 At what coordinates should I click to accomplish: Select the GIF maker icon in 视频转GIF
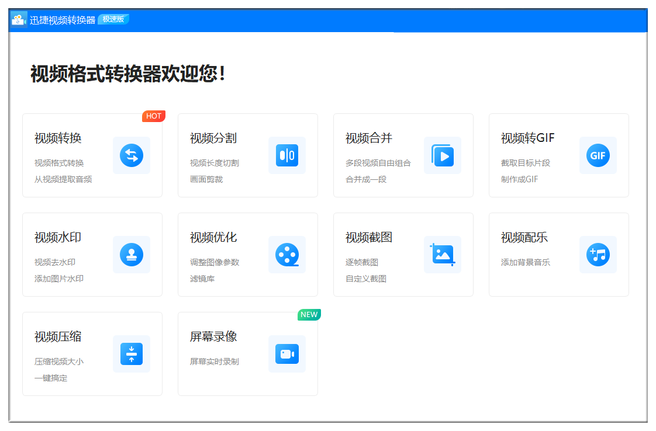(598, 155)
